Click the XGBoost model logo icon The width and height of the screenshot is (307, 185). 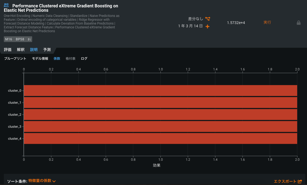[7, 5]
